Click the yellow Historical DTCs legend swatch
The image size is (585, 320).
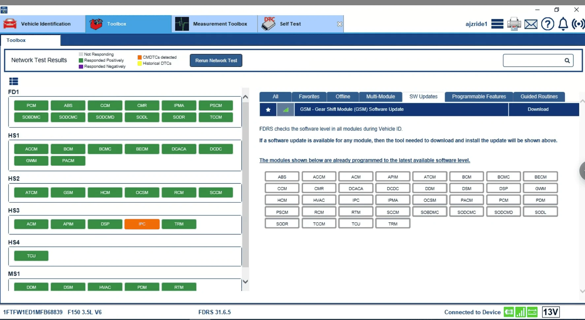pos(140,63)
